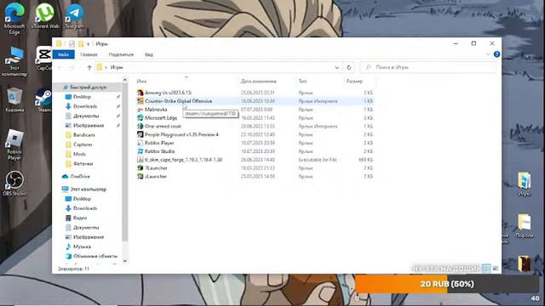The image size is (545, 306).
Task: Select Этот компьютер in navigation pane
Action: click(x=88, y=189)
